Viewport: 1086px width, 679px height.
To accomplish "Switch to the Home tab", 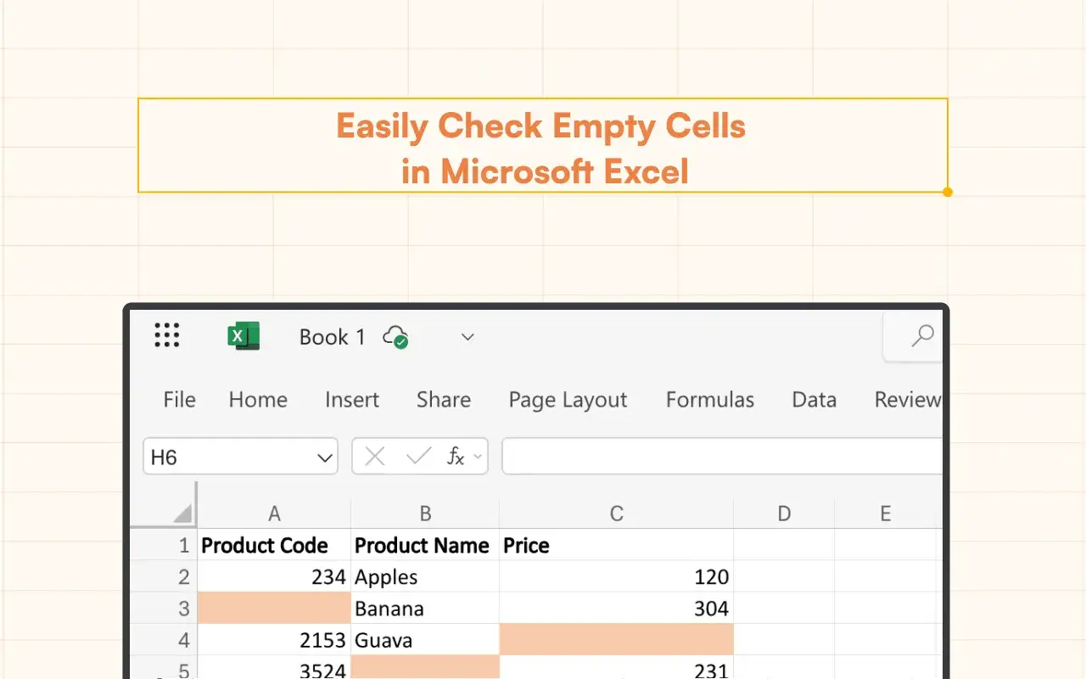I will click(258, 400).
